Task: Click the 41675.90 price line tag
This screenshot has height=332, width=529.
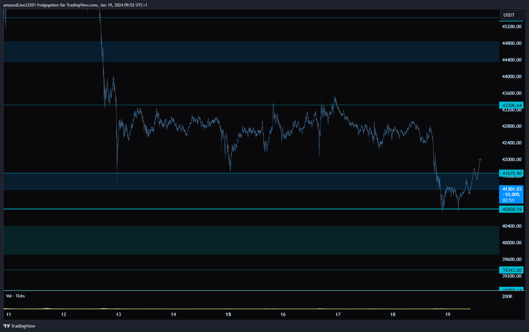Action: tap(511, 173)
